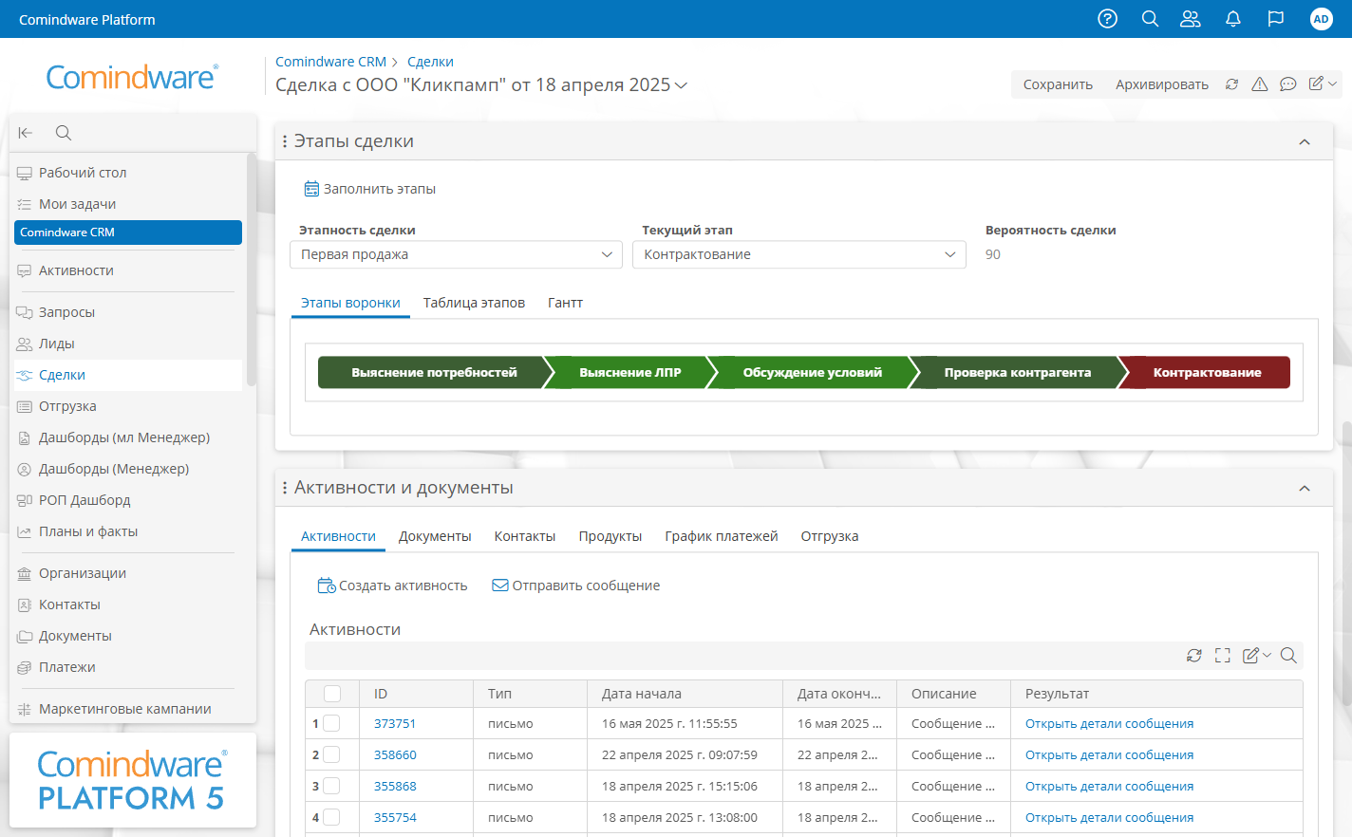Select the red Контрактование funnel stage
The width and height of the screenshot is (1352, 837).
[x=1206, y=373]
